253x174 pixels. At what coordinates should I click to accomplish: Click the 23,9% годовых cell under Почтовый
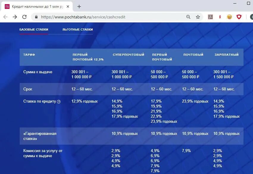pyautogui.click(x=195, y=101)
